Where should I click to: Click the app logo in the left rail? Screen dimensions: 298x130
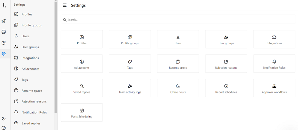pyautogui.click(x=4, y=5)
